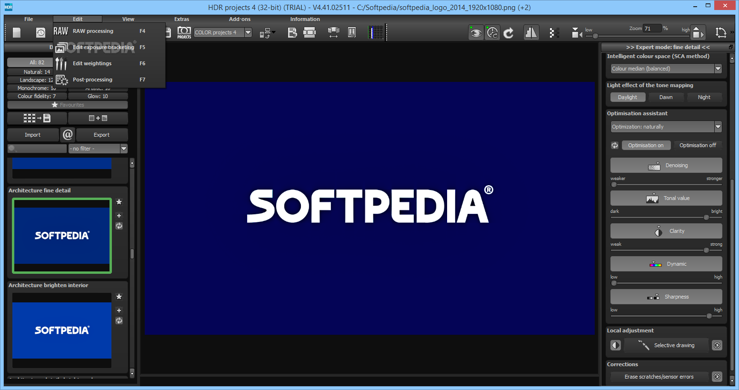Show All: 82 presets category
This screenshot has height=390, width=739.
pyautogui.click(x=30, y=62)
